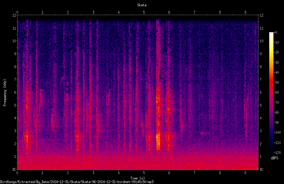The width and height of the screenshot is (284, 184).
Task: Click the 7 second mark on the top time axis
Action: pyautogui.click(x=195, y=12)
